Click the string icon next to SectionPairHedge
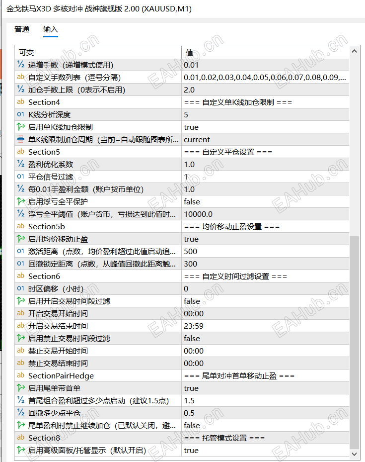365x462 pixels. 20,375
